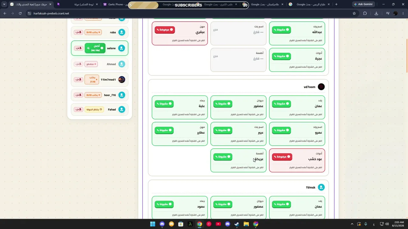Click Fahad's avatar icon
This screenshot has height=229, width=408.
pos(122,109)
